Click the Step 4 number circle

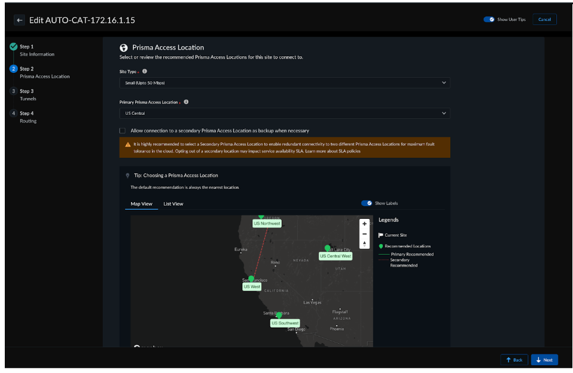[x=14, y=113]
